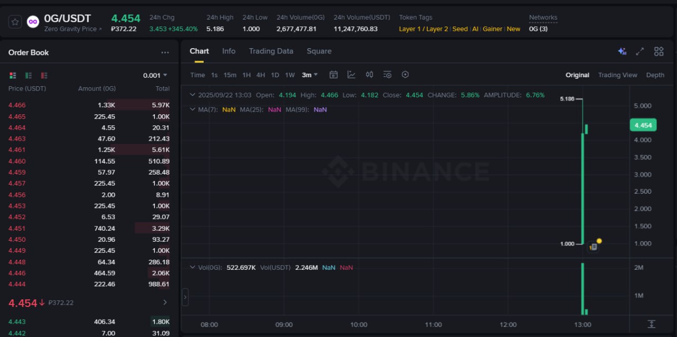677x337 pixels.
Task: Click the Gainer token tag
Action: pyautogui.click(x=492, y=29)
